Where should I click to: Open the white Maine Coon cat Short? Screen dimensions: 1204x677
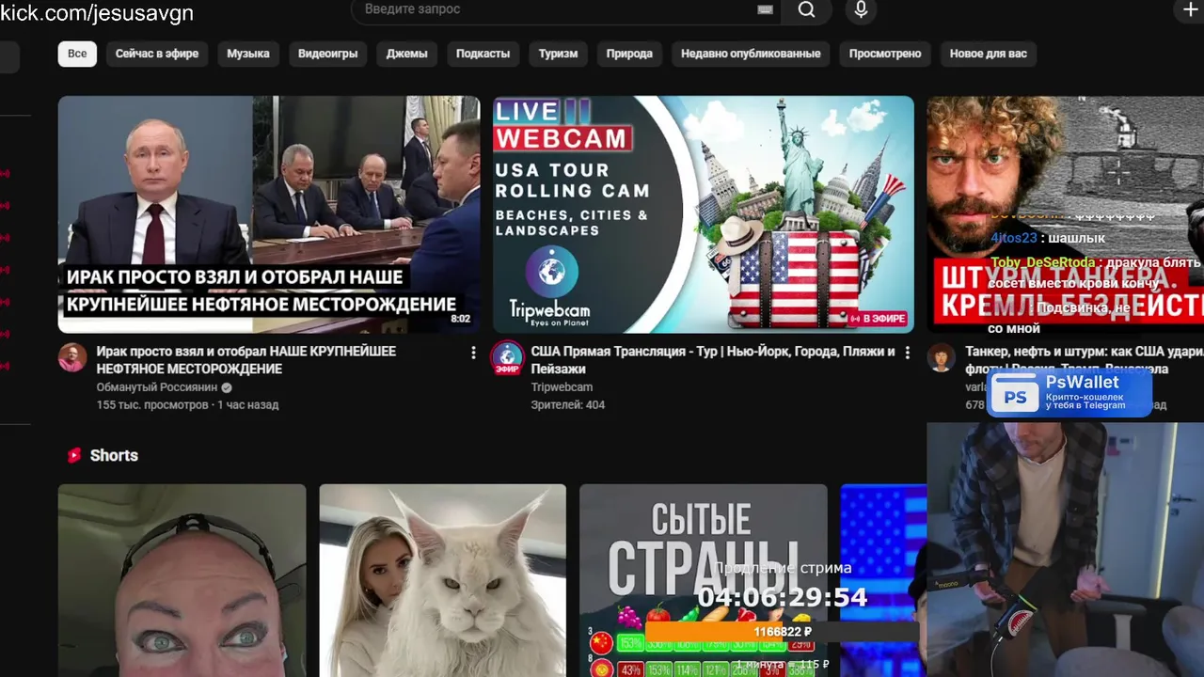coord(443,580)
